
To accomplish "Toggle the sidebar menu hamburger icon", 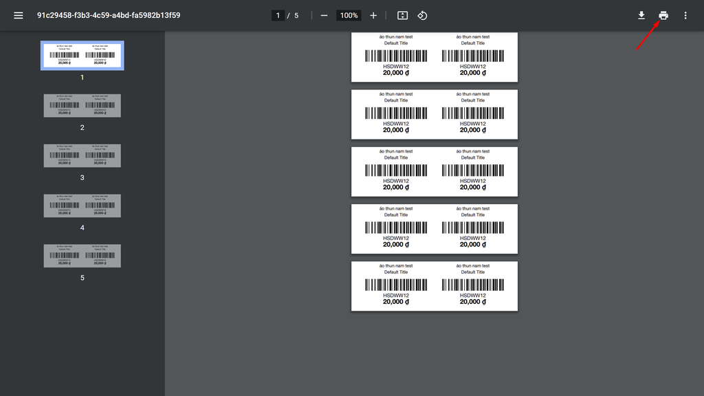I will (x=19, y=15).
